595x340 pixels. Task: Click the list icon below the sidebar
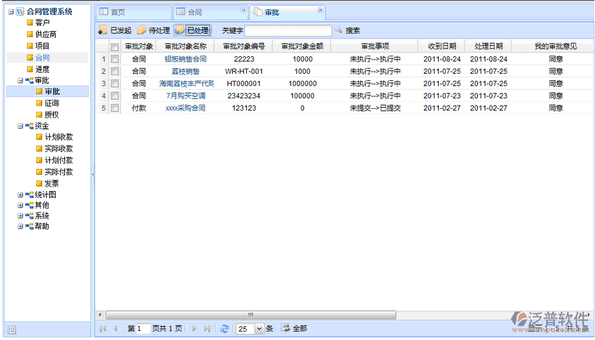[x=12, y=330]
